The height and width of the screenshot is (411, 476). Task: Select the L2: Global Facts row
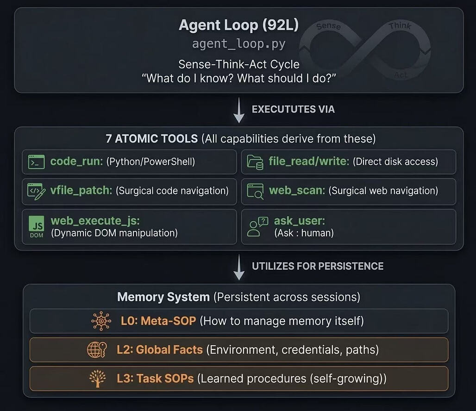[x=238, y=349]
